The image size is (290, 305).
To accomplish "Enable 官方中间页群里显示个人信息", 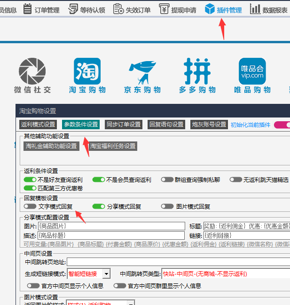I will pyautogui.click(x=120, y=286).
